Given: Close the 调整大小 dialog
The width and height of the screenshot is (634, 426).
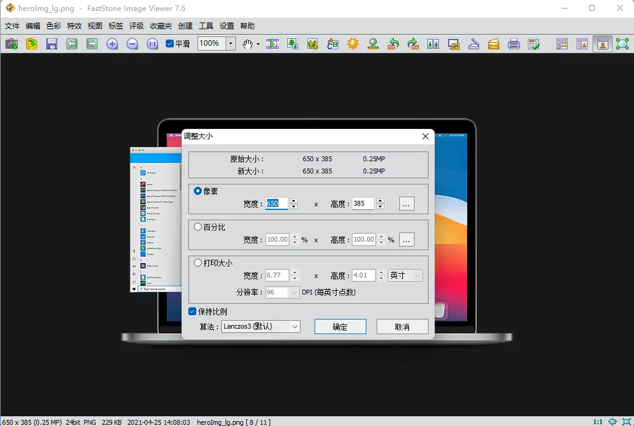Looking at the screenshot, I should pos(426,136).
